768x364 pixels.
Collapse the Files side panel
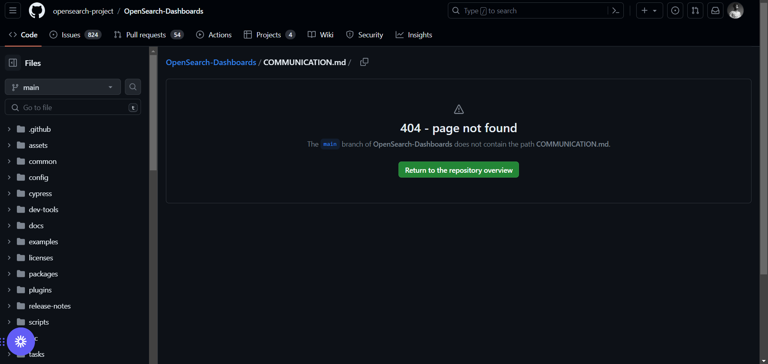click(x=12, y=63)
